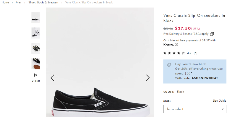
Task: Click the size dropdown chevron arrow
Action: pyautogui.click(x=223, y=109)
